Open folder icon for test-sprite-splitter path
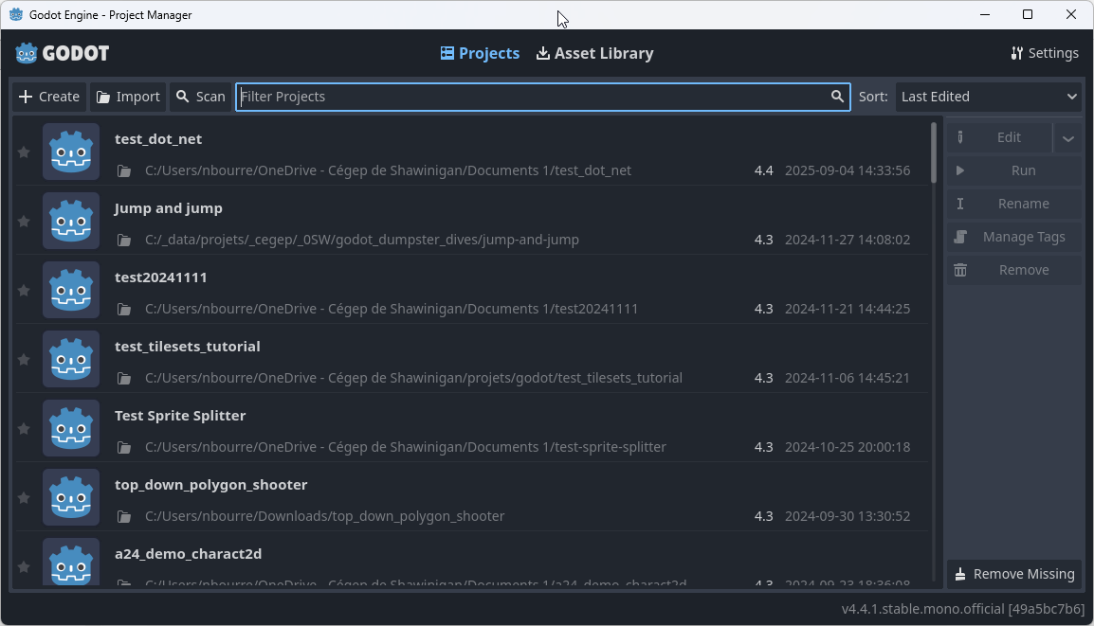1094x626 pixels. click(124, 447)
